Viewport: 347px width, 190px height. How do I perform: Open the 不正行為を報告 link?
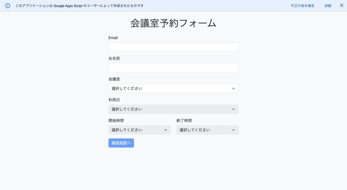pyautogui.click(x=302, y=6)
